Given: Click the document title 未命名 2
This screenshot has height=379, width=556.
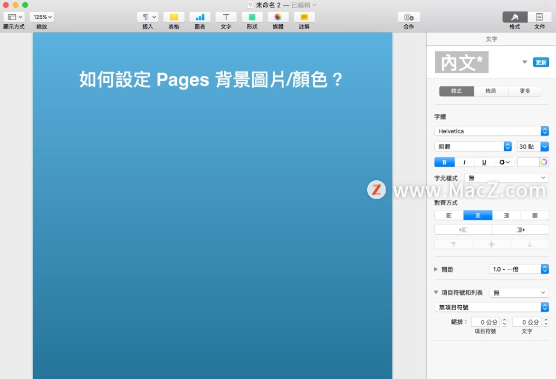Looking at the screenshot, I should (x=269, y=5).
